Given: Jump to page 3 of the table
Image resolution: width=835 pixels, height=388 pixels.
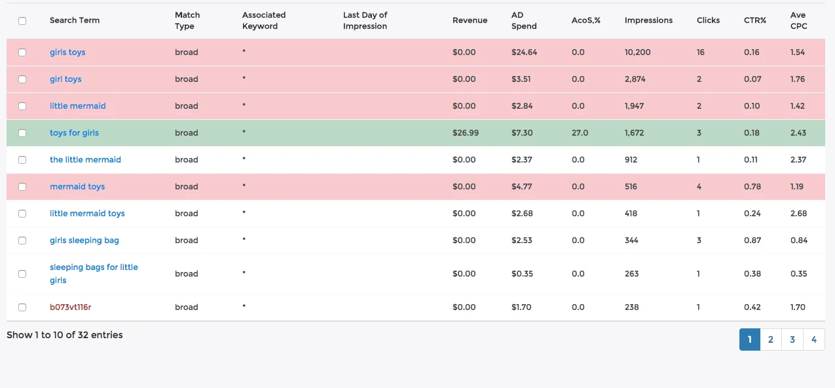Looking at the screenshot, I should coord(792,339).
